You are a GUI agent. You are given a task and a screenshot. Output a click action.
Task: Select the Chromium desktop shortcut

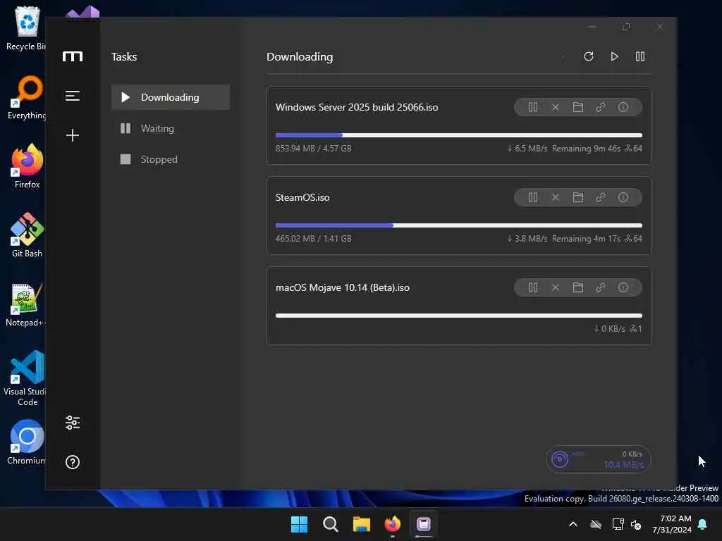tap(27, 442)
